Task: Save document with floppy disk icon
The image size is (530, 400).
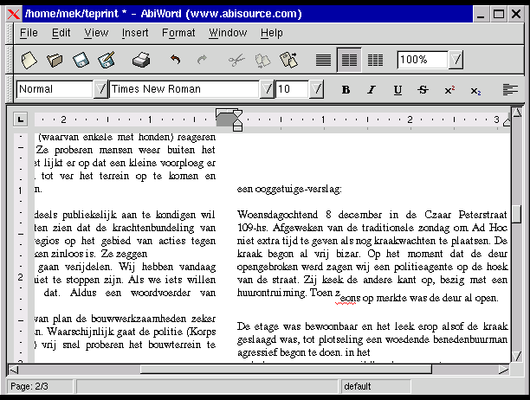Action: (81, 60)
